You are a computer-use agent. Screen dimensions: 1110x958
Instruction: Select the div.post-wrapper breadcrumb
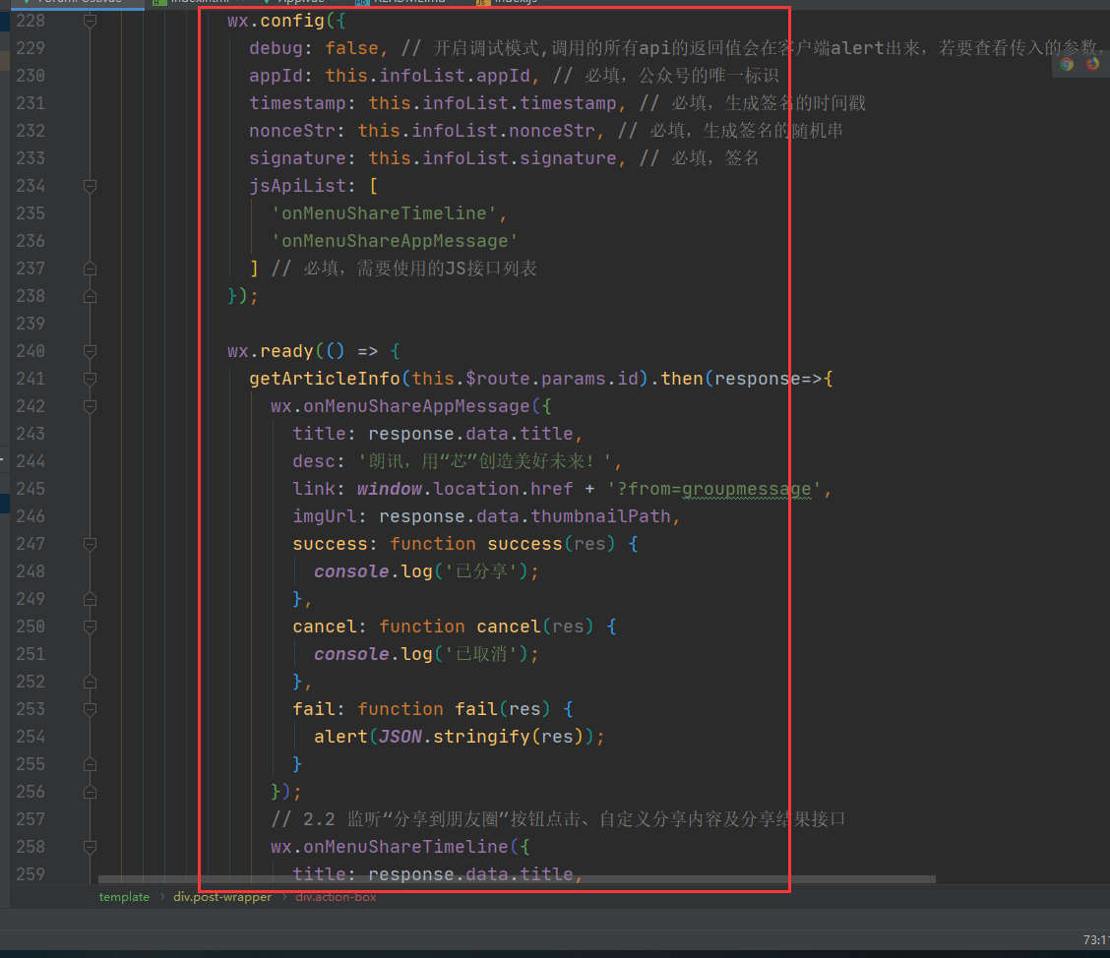[x=222, y=896]
